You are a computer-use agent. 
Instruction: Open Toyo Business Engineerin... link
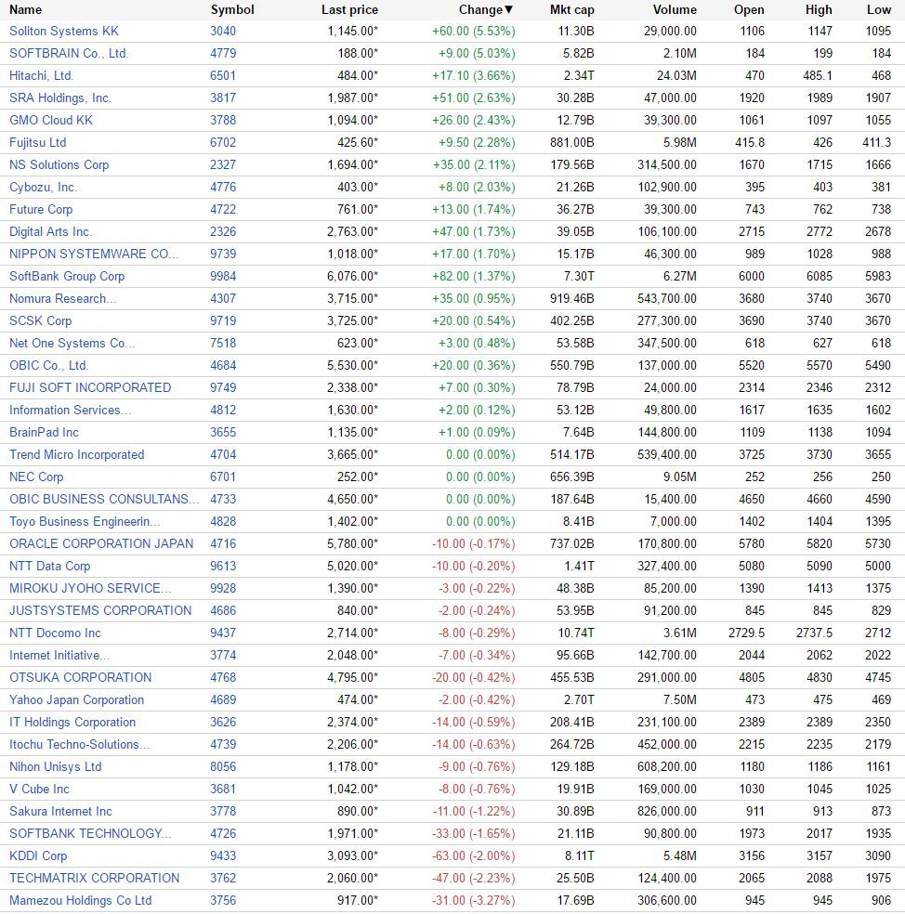(x=85, y=522)
